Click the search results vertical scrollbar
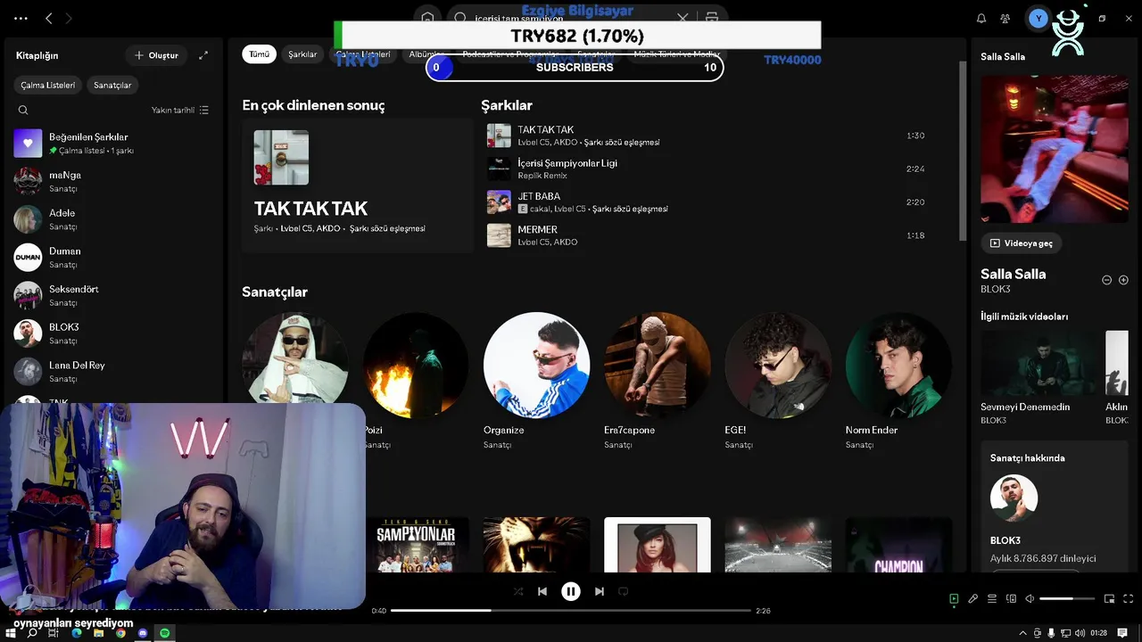Viewport: 1142px width, 642px height. point(963,150)
